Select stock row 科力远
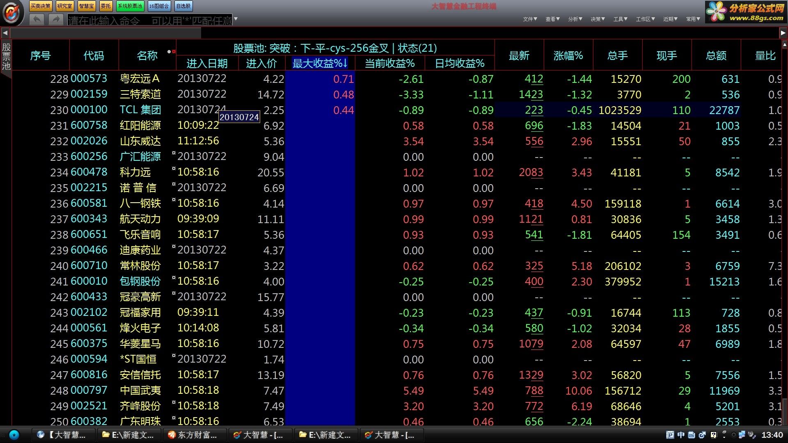 pyautogui.click(x=396, y=172)
